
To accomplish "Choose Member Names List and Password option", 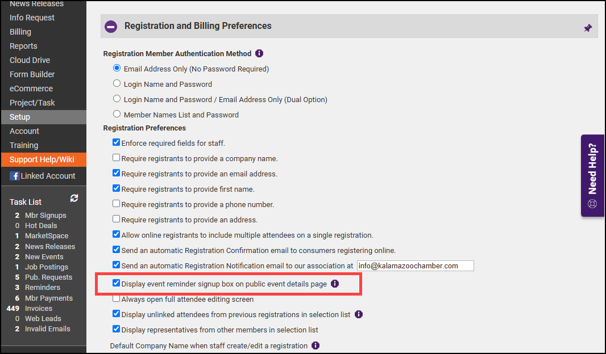I will 117,115.
